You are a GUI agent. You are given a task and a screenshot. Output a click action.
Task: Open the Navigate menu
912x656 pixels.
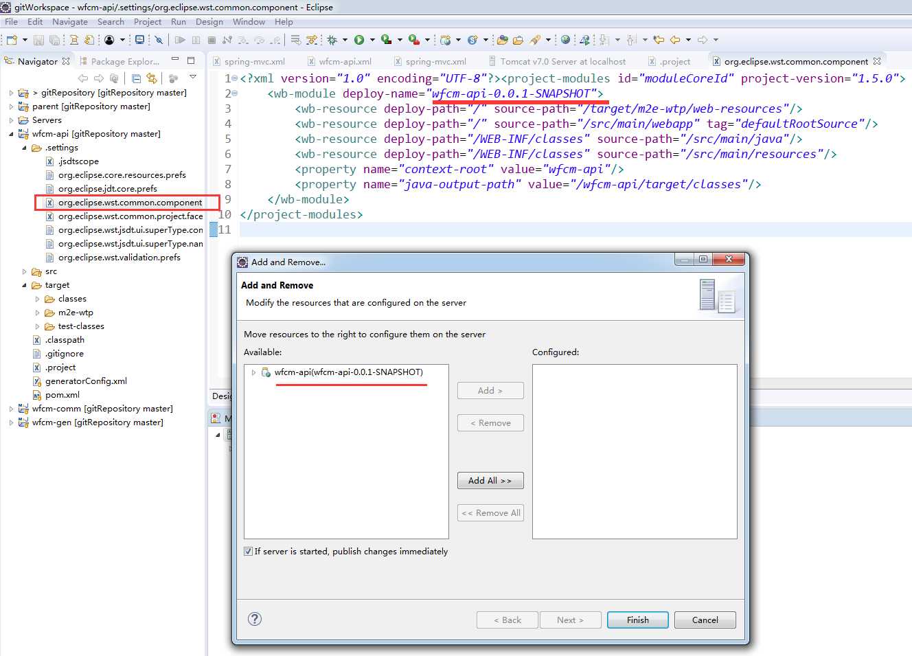pos(70,21)
